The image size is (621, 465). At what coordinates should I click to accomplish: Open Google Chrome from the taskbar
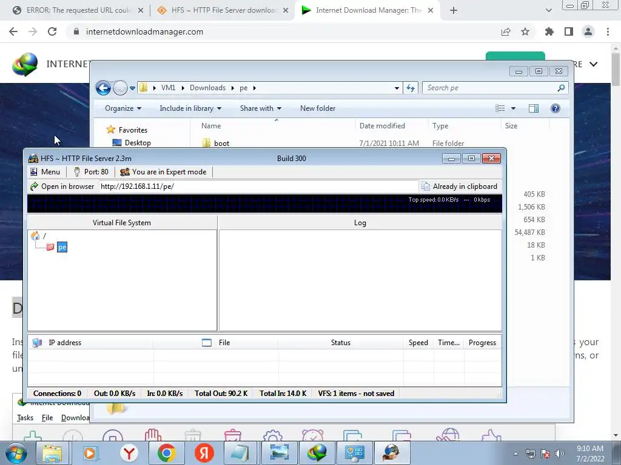[x=166, y=453]
